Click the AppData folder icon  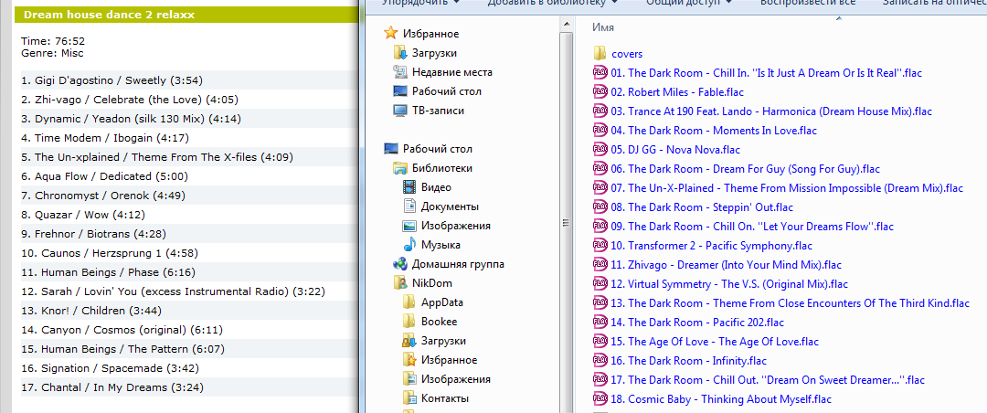[409, 302]
